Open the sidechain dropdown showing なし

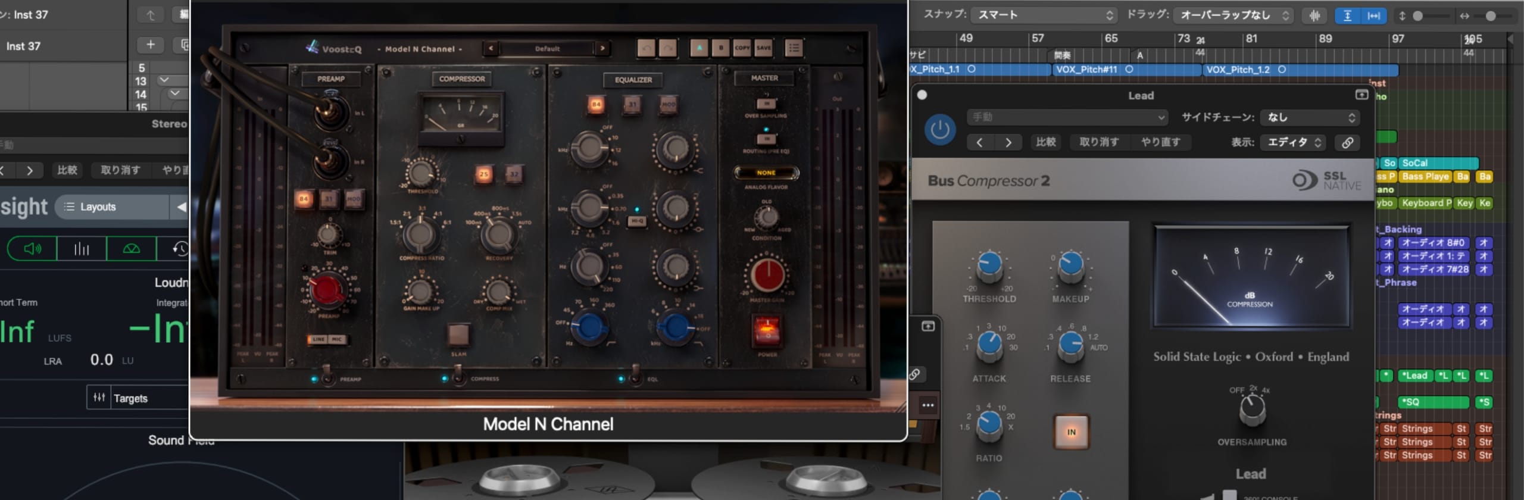coord(1310,117)
